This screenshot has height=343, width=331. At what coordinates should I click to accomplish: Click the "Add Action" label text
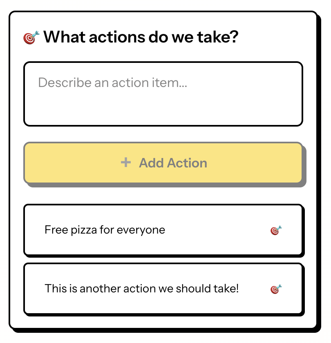tap(173, 163)
